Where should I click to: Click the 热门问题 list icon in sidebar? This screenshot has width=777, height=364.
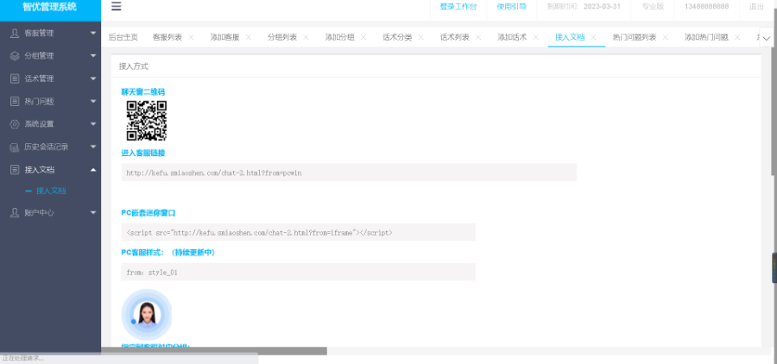tap(15, 102)
